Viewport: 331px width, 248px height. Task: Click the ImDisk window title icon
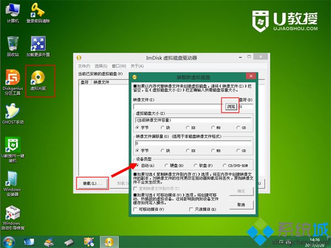[x=79, y=57]
